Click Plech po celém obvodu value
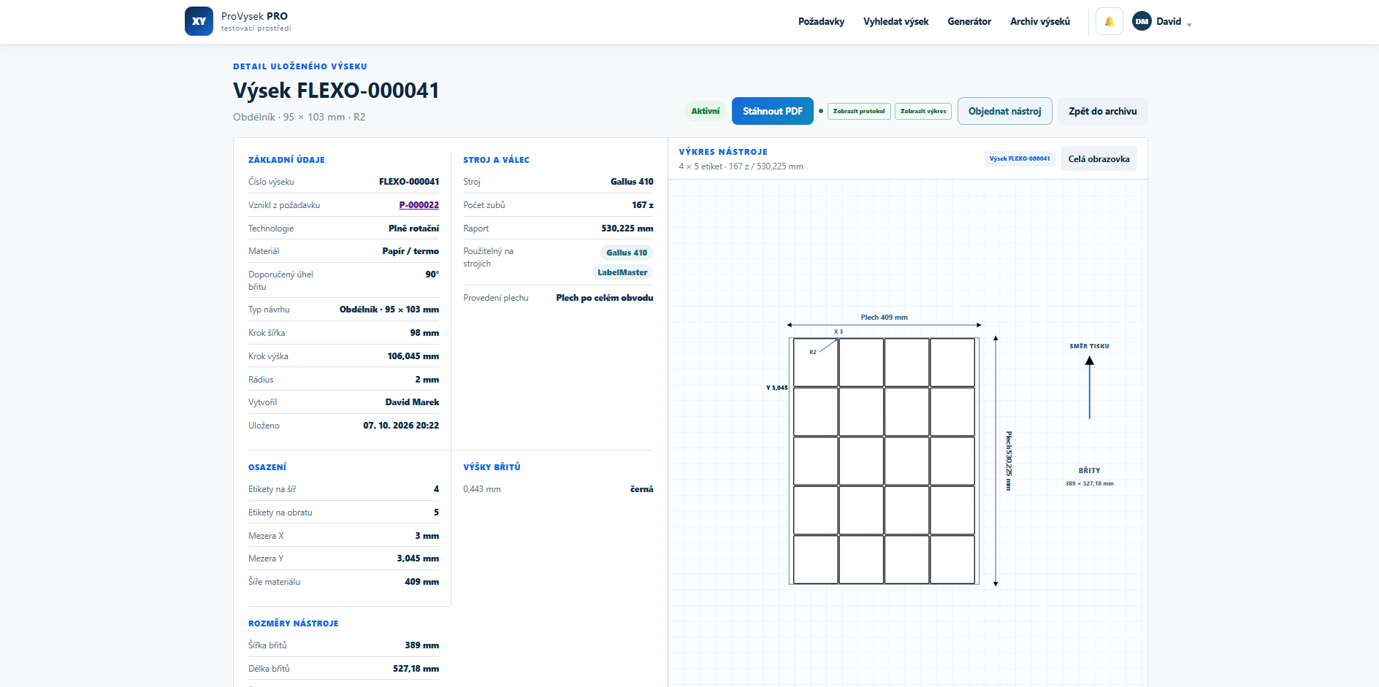This screenshot has height=687, width=1379. click(605, 298)
